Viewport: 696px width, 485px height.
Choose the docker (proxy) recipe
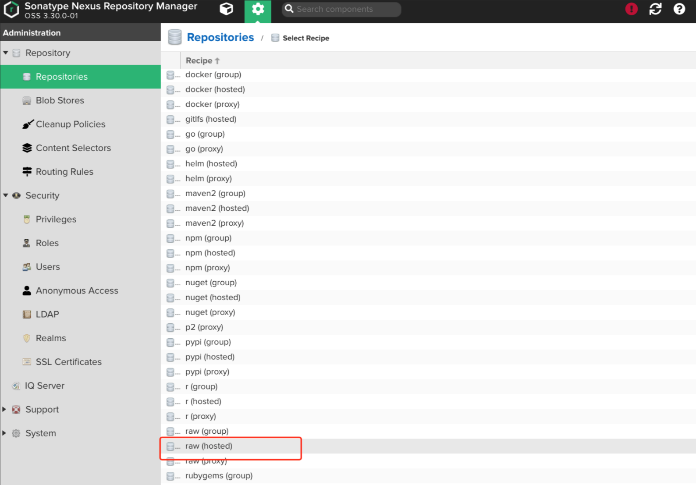click(428, 104)
